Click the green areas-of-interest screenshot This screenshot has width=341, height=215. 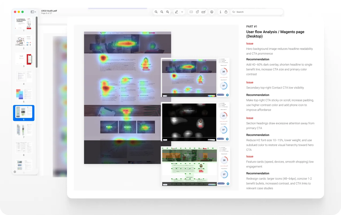[189, 166]
